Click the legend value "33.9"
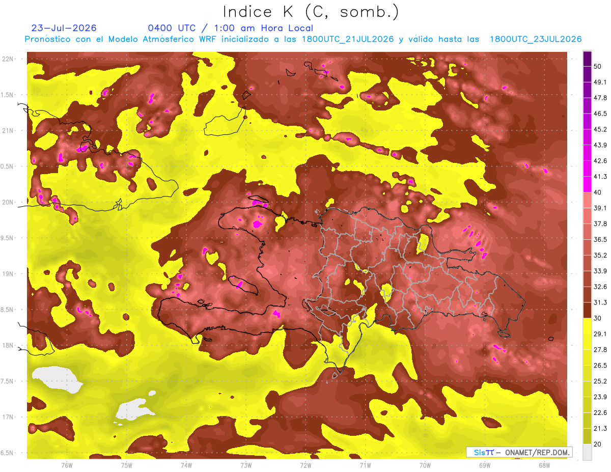Viewport: 611px width, 472px height. 600,271
